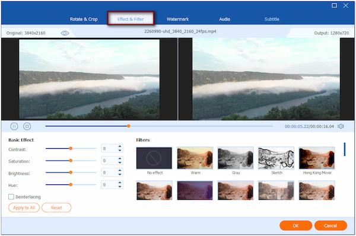
Task: Select the Hong Kong Movie filter
Action: [x=317, y=158]
